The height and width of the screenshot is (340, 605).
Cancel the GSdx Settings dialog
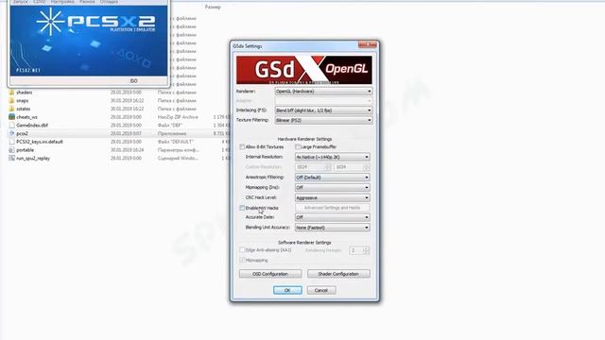click(321, 290)
